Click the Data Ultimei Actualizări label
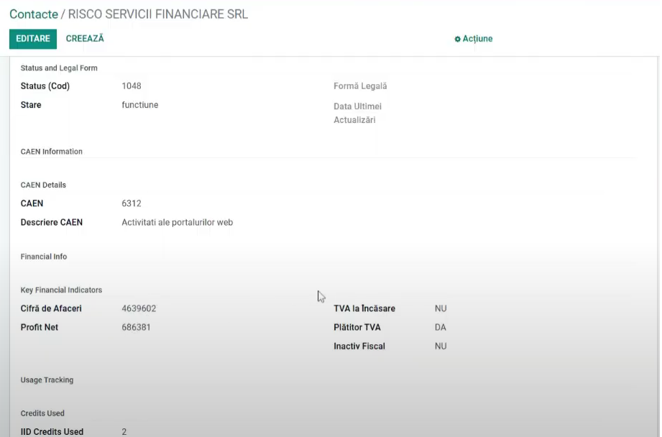Screen dimensions: 662x437 [358, 113]
